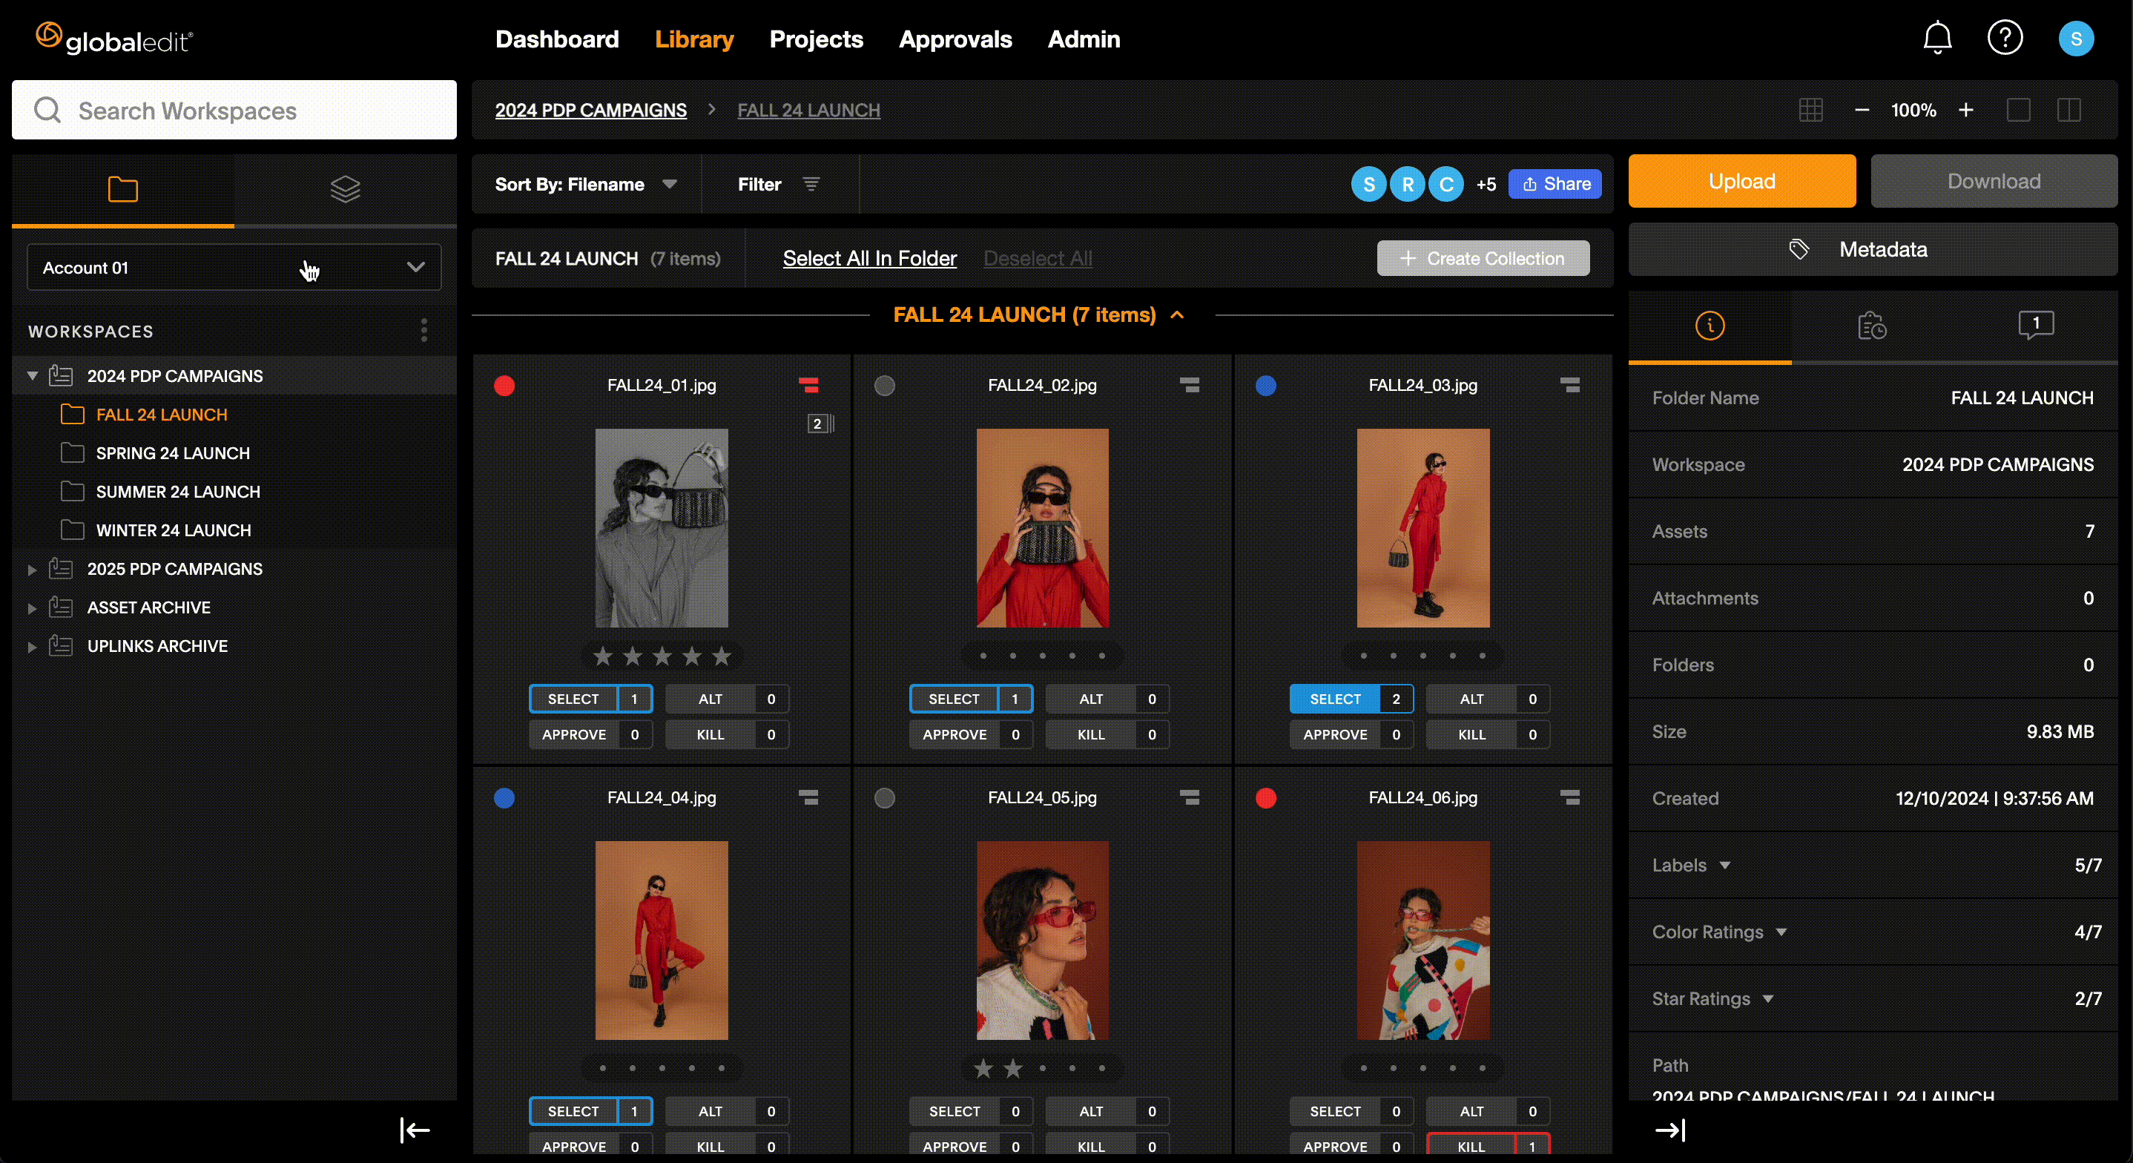Open the notifications bell
Viewport: 2133px width, 1163px height.
pos(1938,38)
